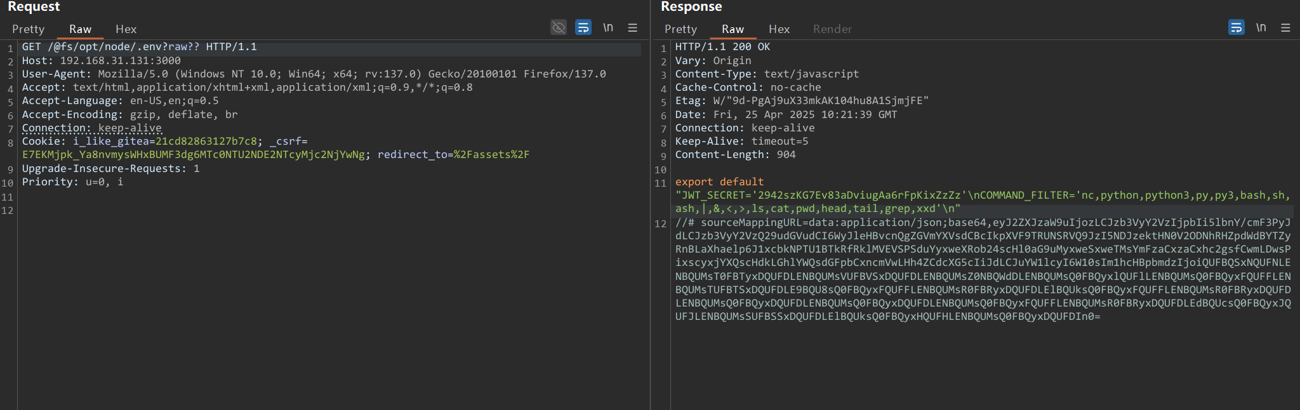
Task: Open the Request panel hamburger menu
Action: tap(633, 27)
